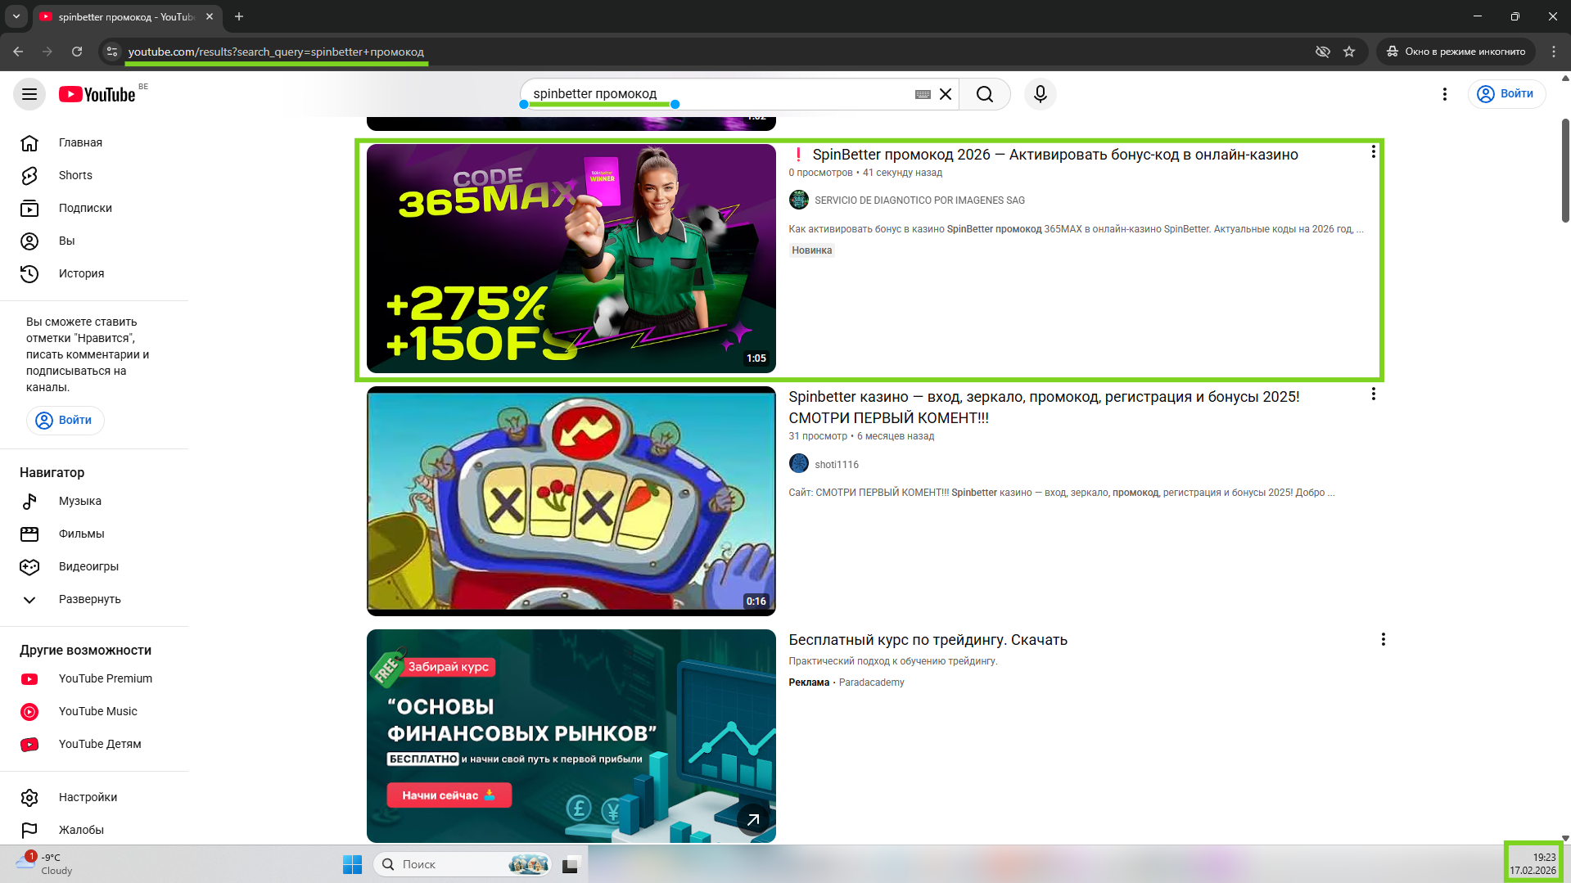Open options menu for the trading course ad
This screenshot has width=1571, height=883.
pyautogui.click(x=1383, y=639)
